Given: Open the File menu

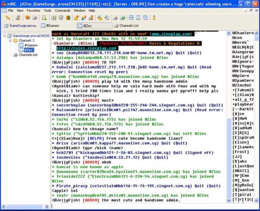Looking at the screenshot, I should 11,11.
